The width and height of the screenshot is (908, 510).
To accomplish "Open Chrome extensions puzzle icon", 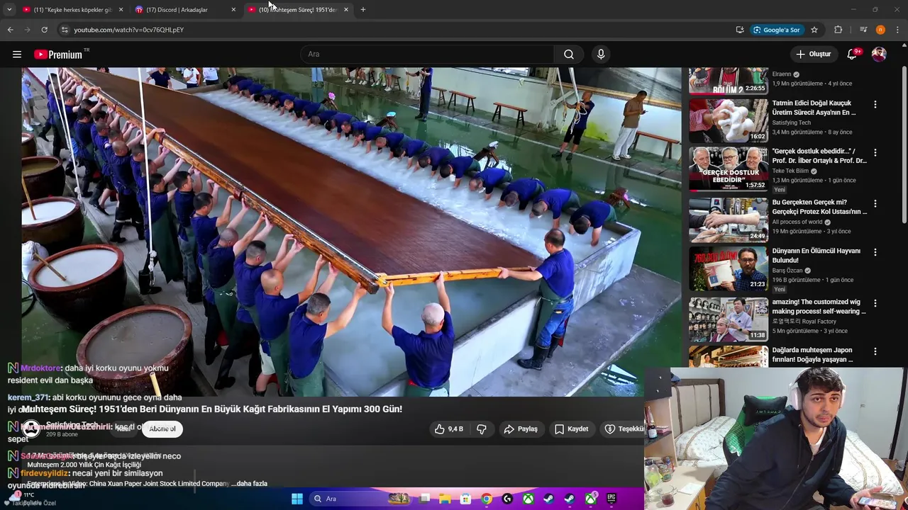I will [838, 30].
